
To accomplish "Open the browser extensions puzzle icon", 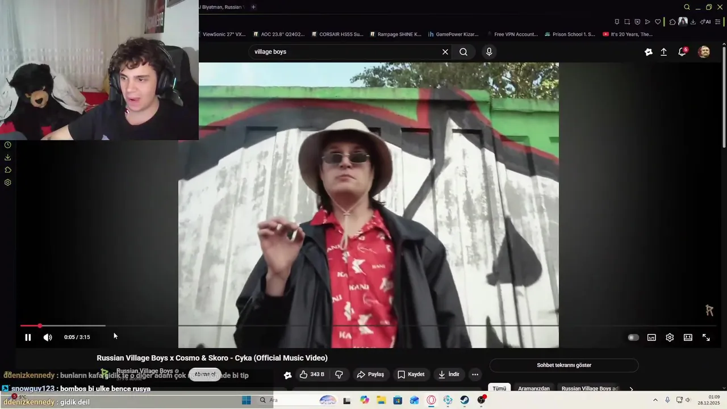I will (672, 22).
